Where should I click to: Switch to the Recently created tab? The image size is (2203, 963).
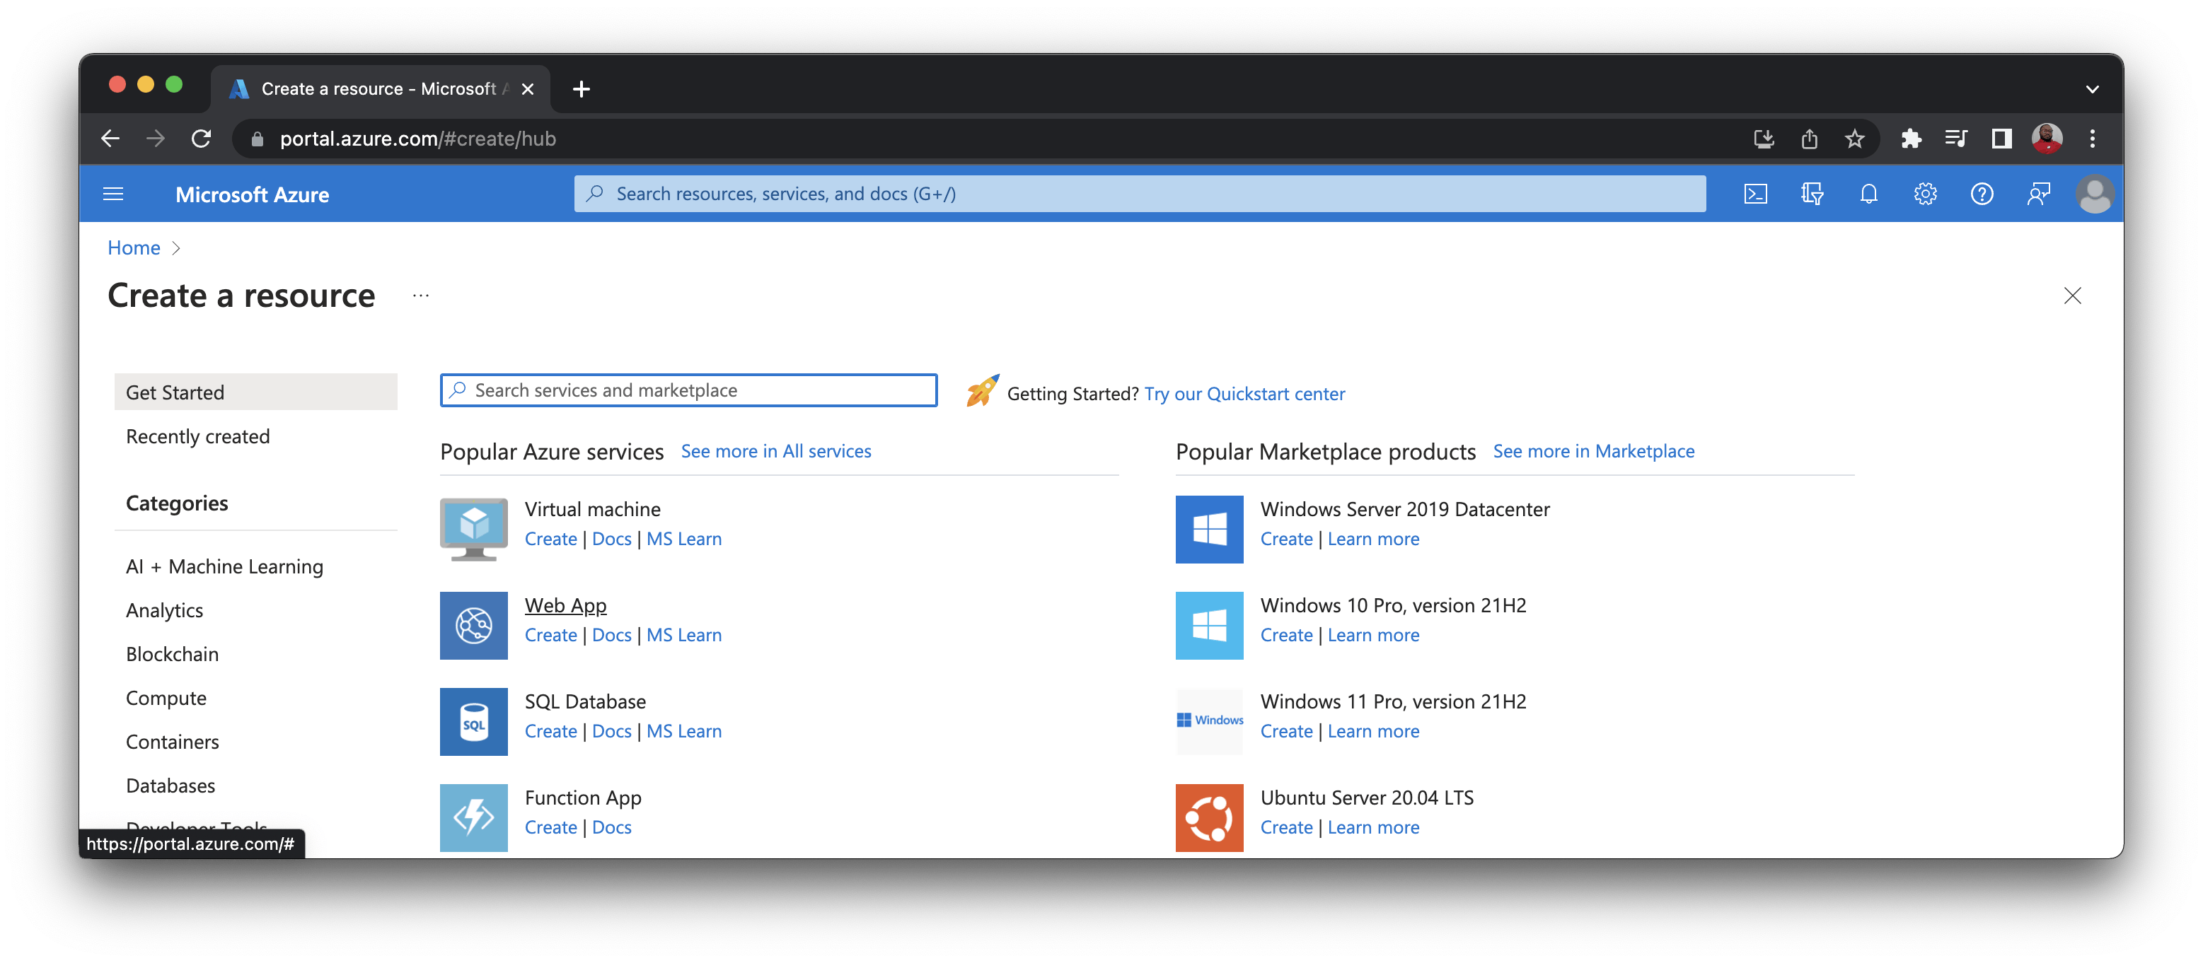[x=197, y=436]
